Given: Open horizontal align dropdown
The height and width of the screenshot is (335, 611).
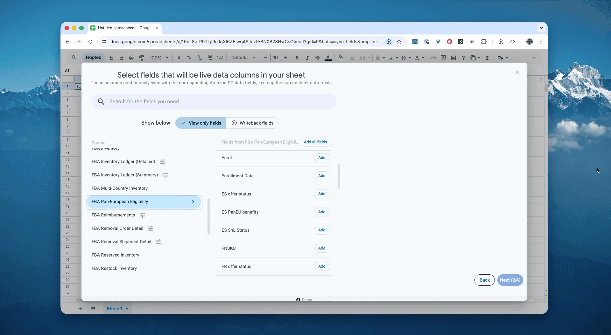Looking at the screenshot, I should click(380, 58).
